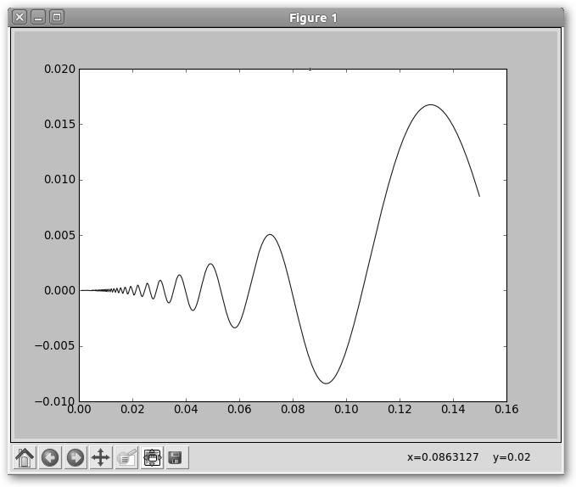Close the Figure 1 window
576x487 pixels.
click(x=20, y=17)
